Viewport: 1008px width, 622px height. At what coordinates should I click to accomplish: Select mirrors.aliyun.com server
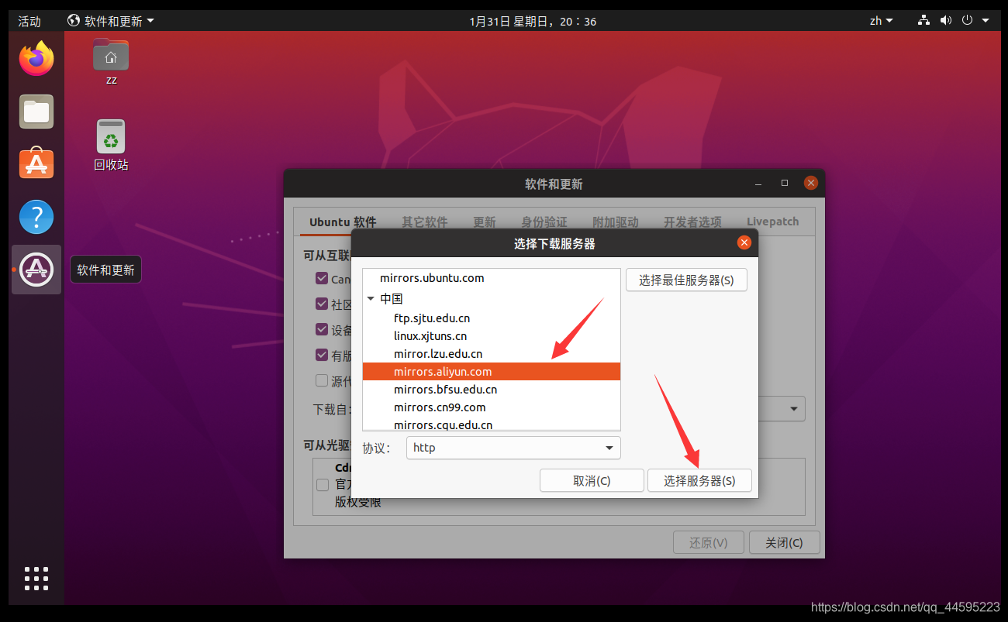click(492, 372)
